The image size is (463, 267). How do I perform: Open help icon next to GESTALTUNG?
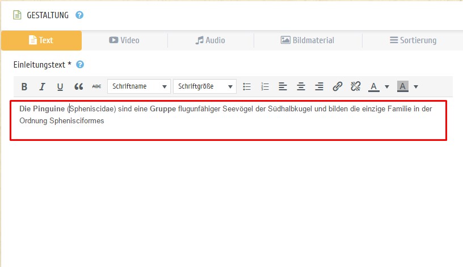click(79, 15)
